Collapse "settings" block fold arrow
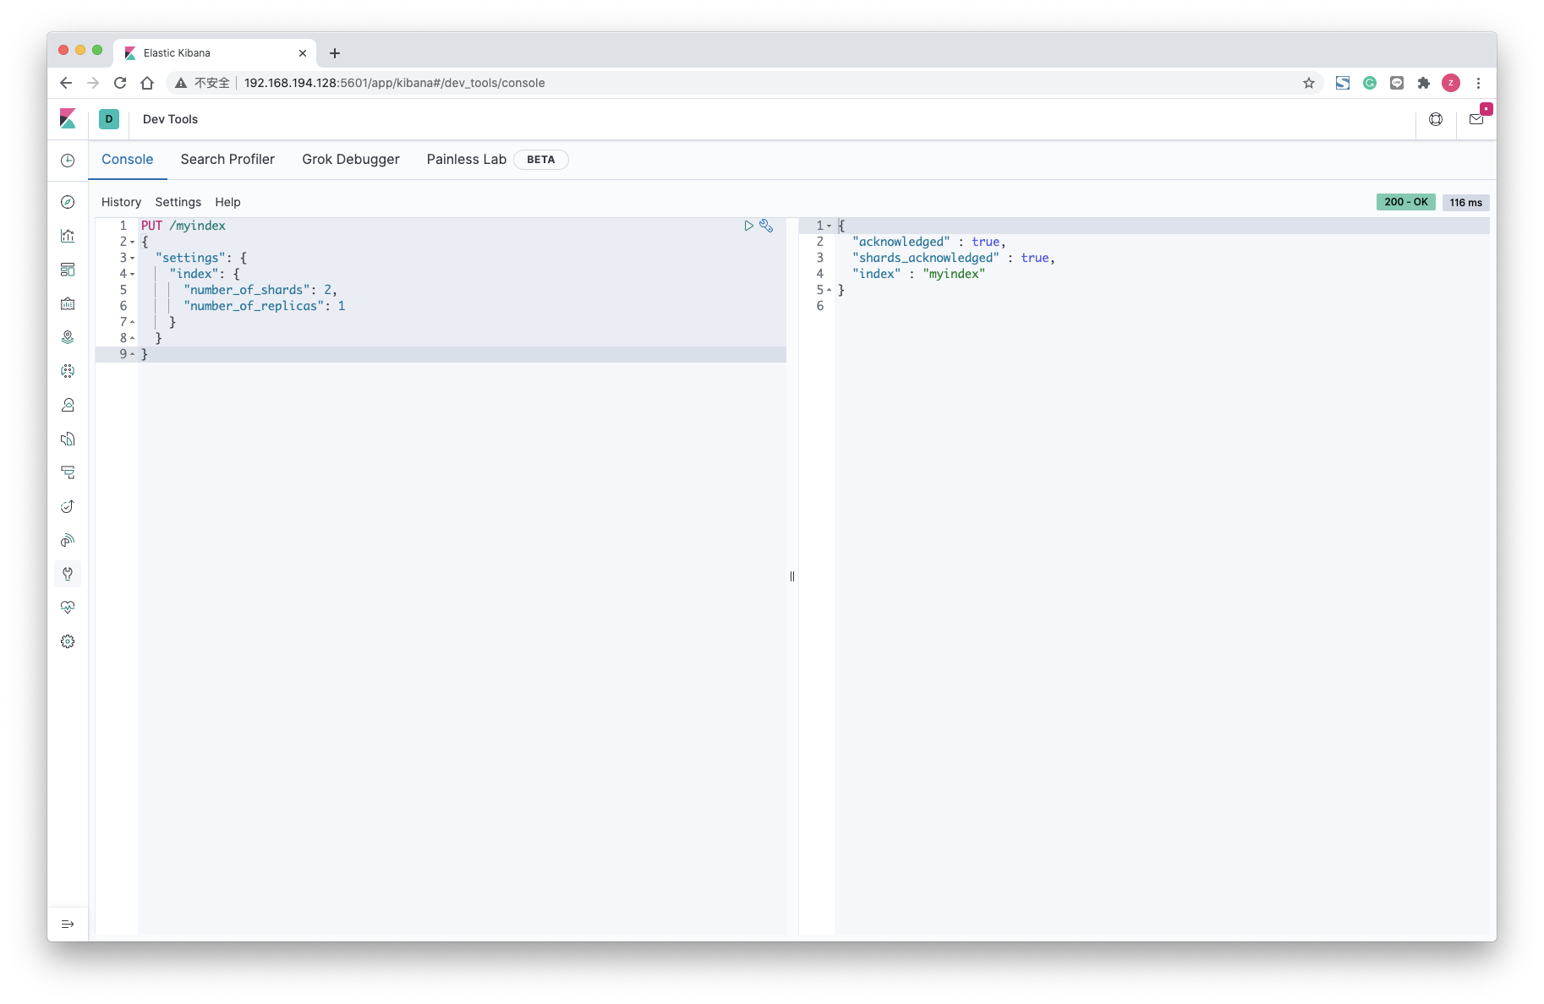Image resolution: width=1544 pixels, height=1004 pixels. (133, 259)
